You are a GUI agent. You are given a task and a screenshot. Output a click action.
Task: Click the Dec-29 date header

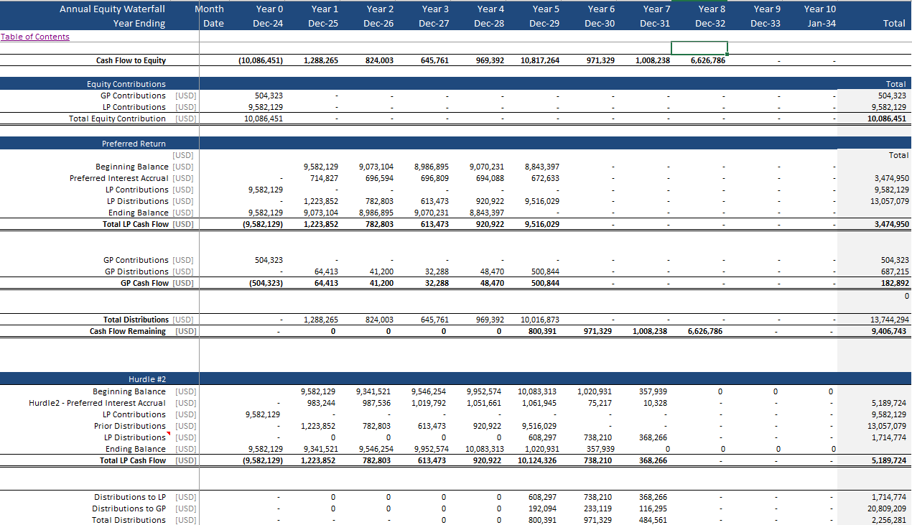point(544,24)
